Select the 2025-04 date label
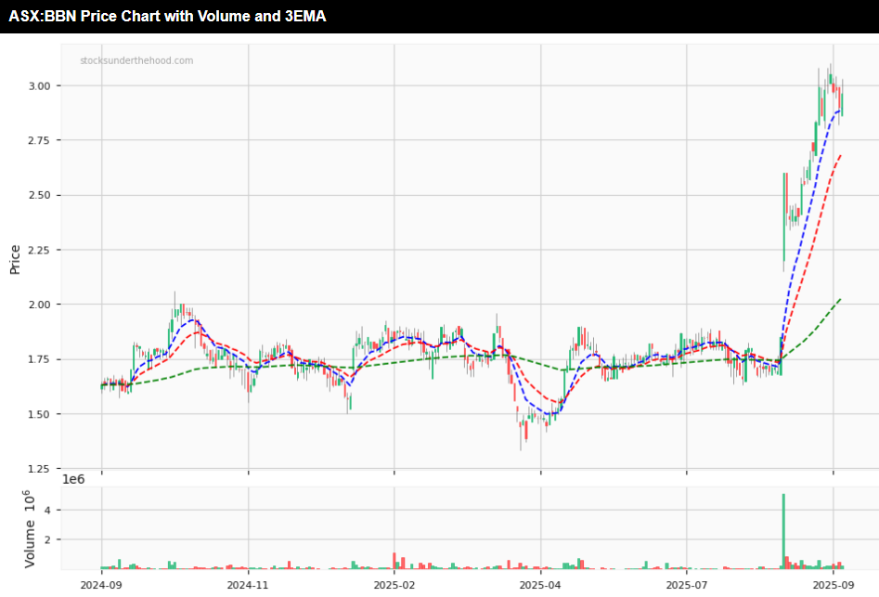The width and height of the screenshot is (879, 597). [540, 586]
